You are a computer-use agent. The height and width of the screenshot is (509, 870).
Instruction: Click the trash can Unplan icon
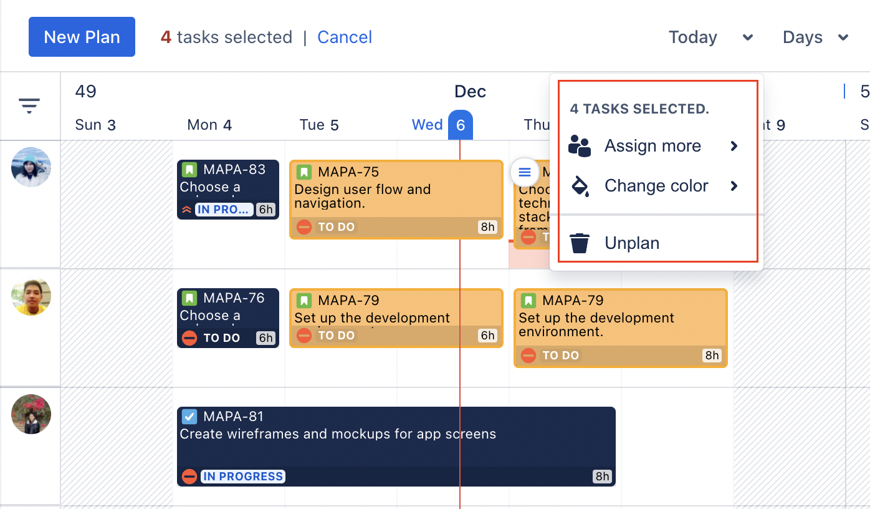pyautogui.click(x=580, y=243)
